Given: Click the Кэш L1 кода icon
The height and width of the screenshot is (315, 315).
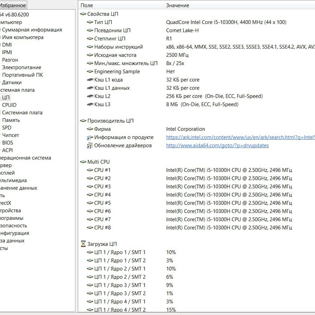Looking at the screenshot, I should [x=90, y=80].
